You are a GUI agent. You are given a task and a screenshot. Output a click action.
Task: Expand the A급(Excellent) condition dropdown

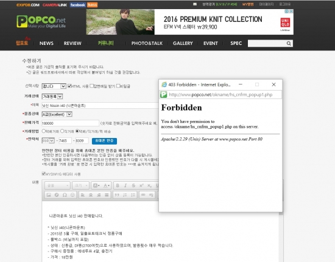pyautogui.click(x=57, y=114)
